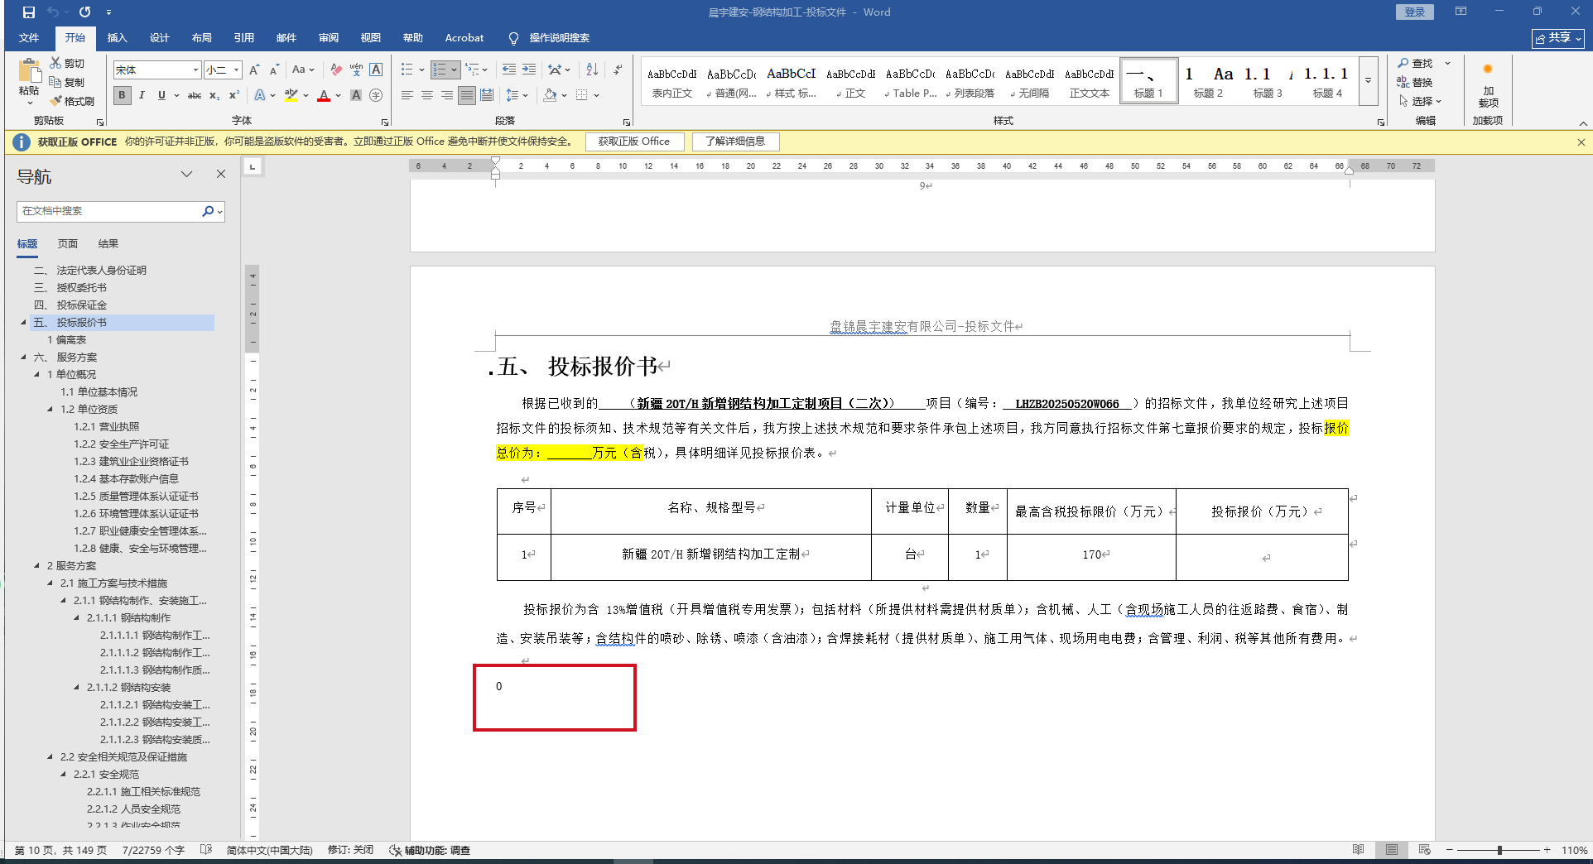Click the 共享 share button
This screenshot has height=864, width=1593.
pyautogui.click(x=1557, y=38)
